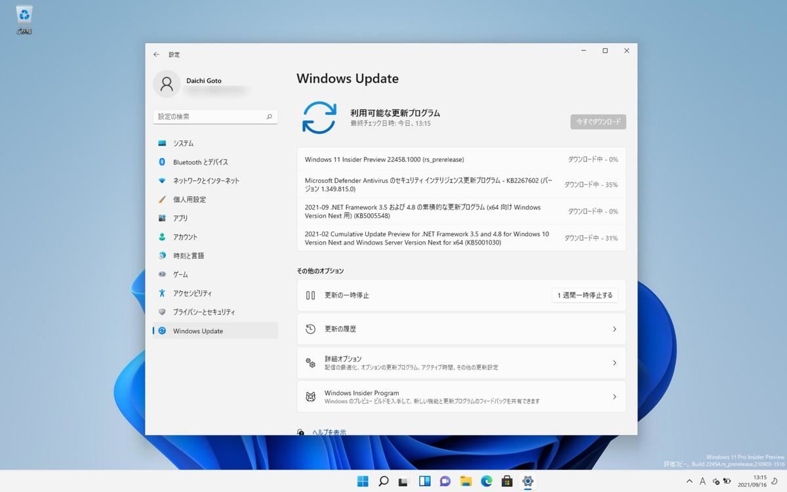Open Microsoft Store from taskbar
Viewport: 787px width, 492px height.
[x=507, y=482]
